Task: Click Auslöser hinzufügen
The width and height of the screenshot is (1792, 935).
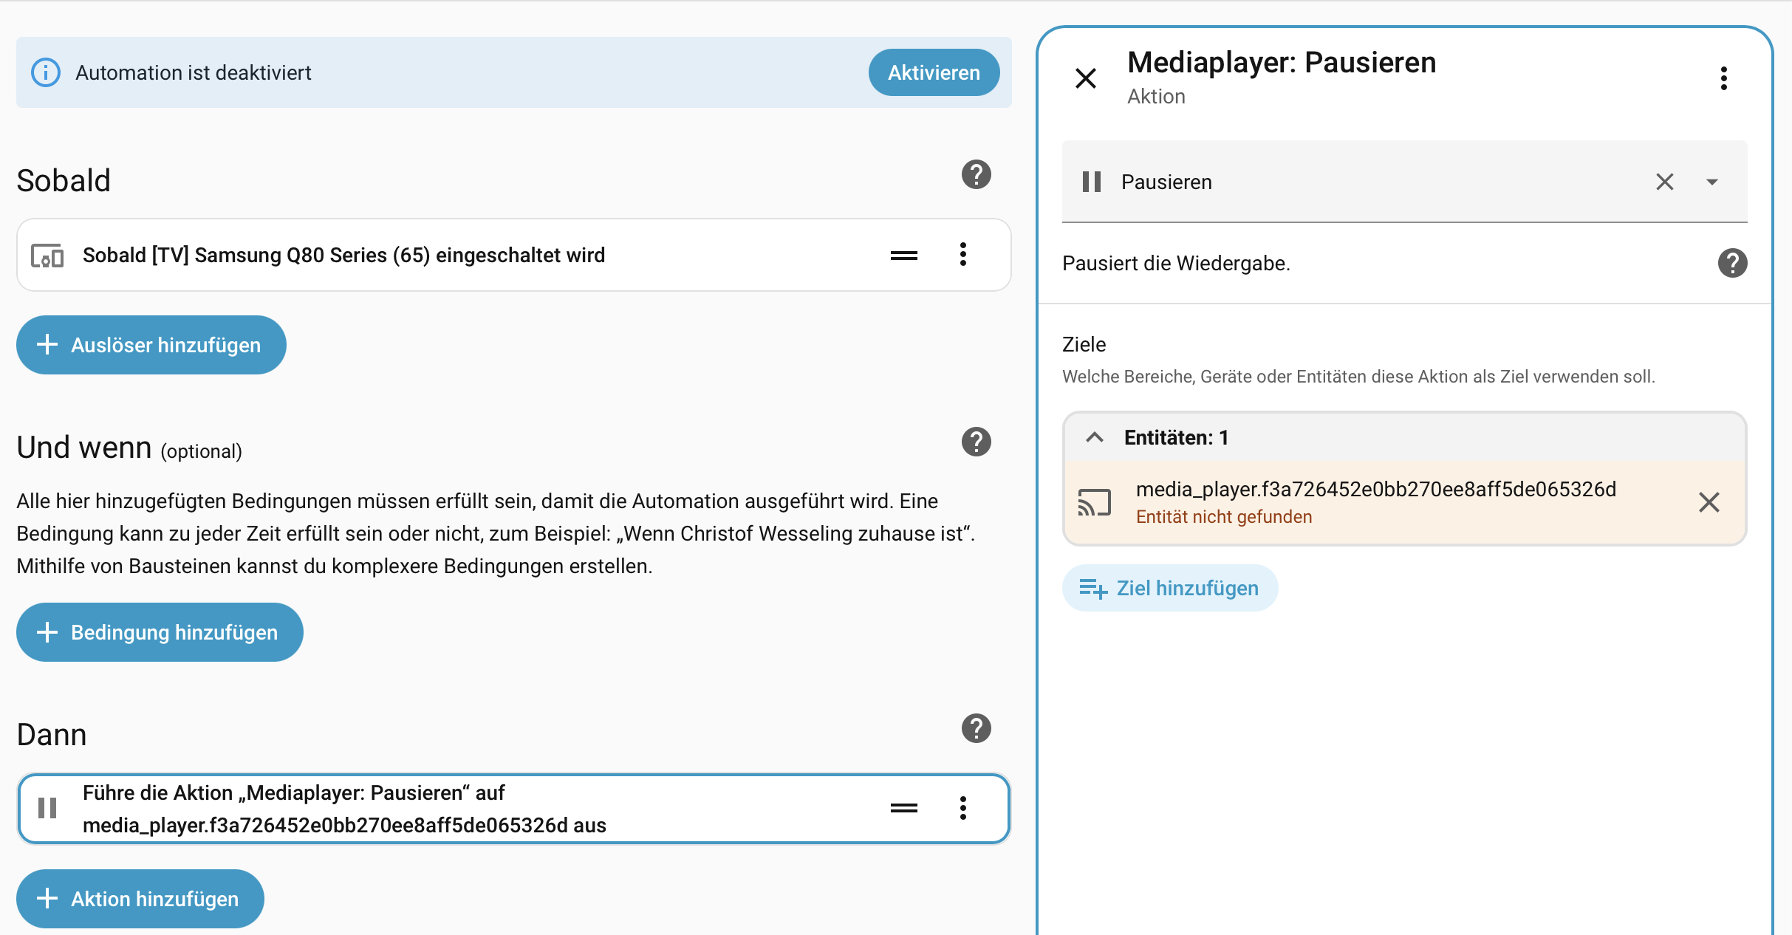Action: coord(151,345)
